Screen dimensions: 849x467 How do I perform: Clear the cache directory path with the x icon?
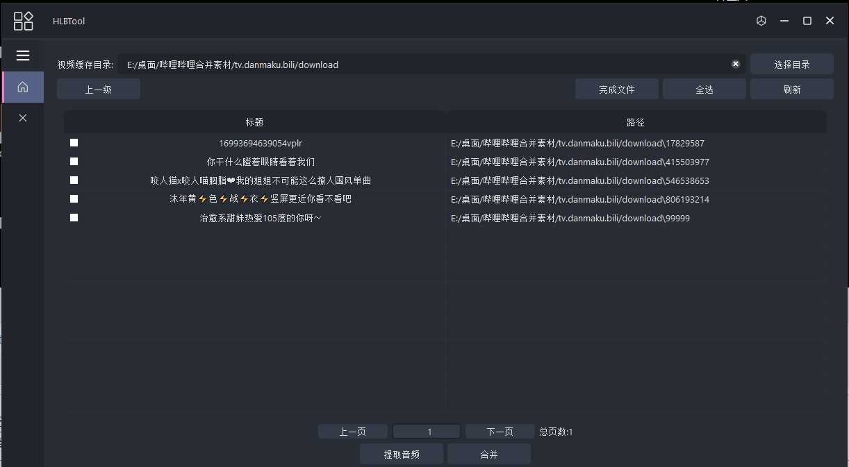click(735, 63)
